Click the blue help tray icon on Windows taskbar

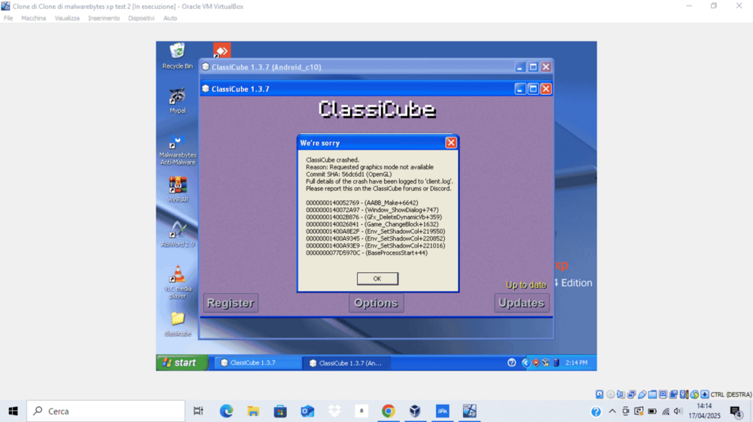(x=596, y=411)
